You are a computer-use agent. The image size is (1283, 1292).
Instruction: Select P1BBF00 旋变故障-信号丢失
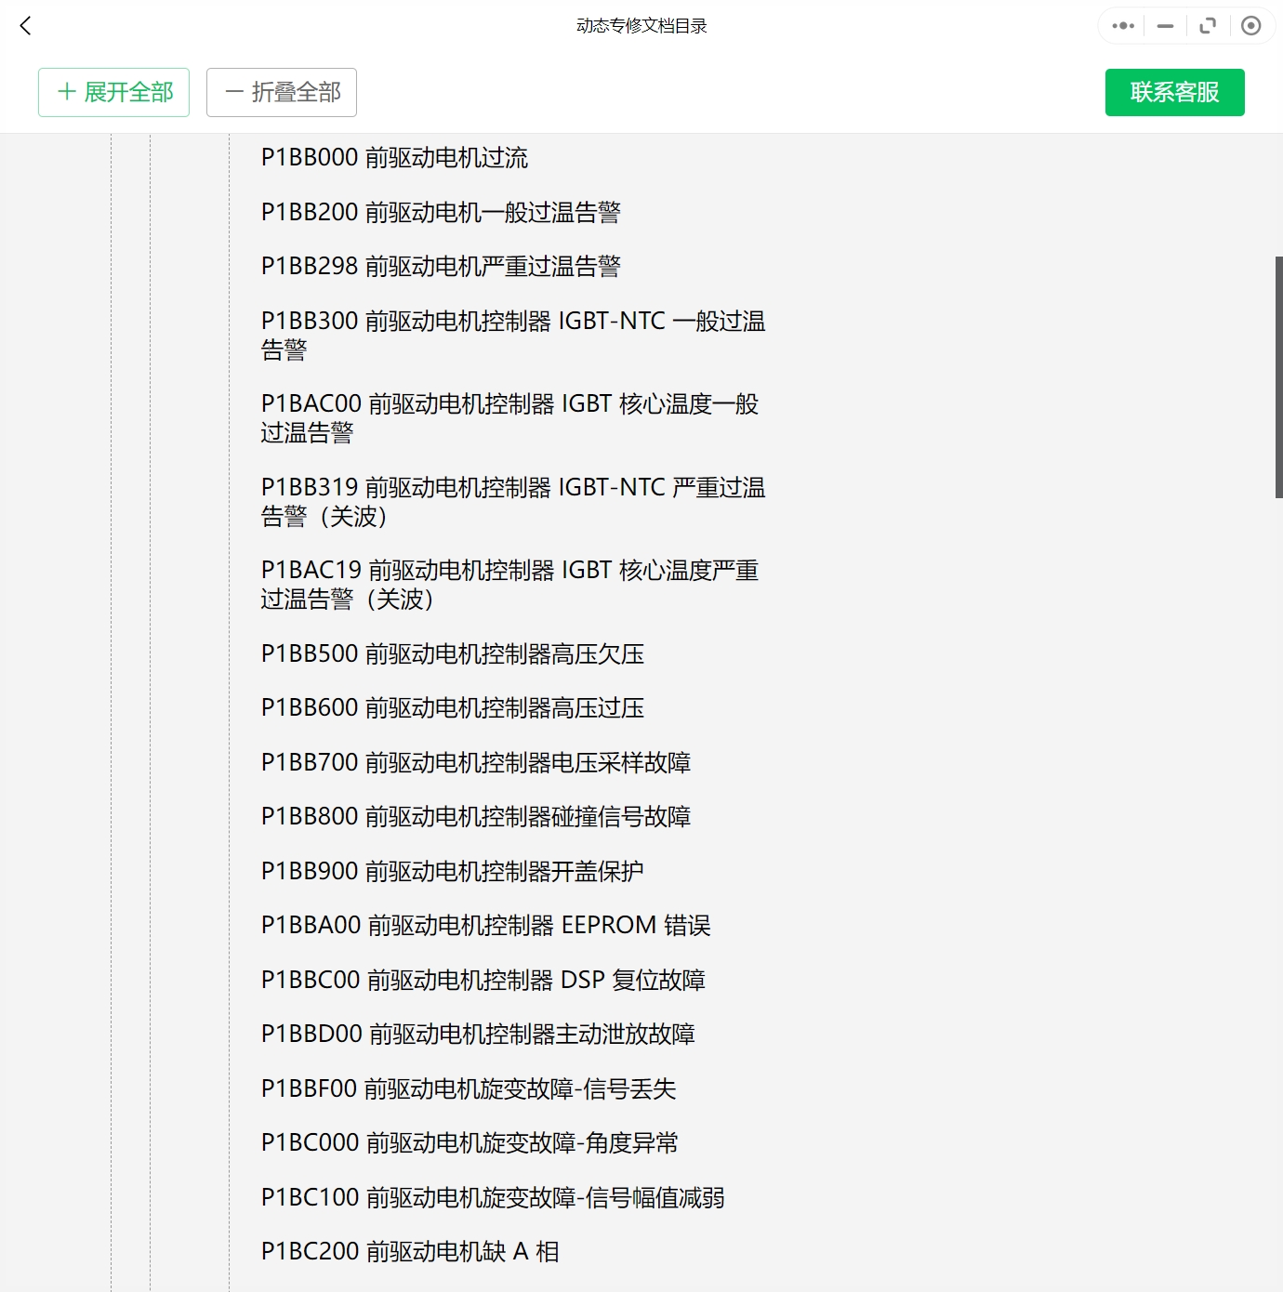pyautogui.click(x=470, y=1088)
